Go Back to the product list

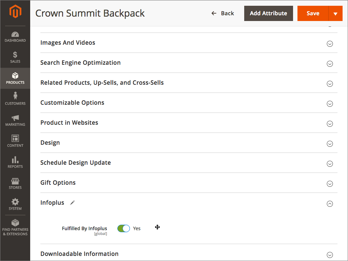point(223,14)
